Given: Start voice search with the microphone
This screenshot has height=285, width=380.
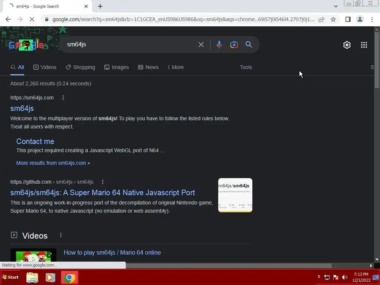Looking at the screenshot, I should click(x=219, y=45).
